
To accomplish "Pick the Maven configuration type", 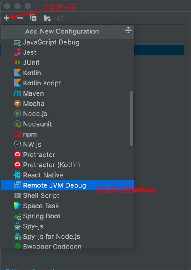I will point(68,93).
